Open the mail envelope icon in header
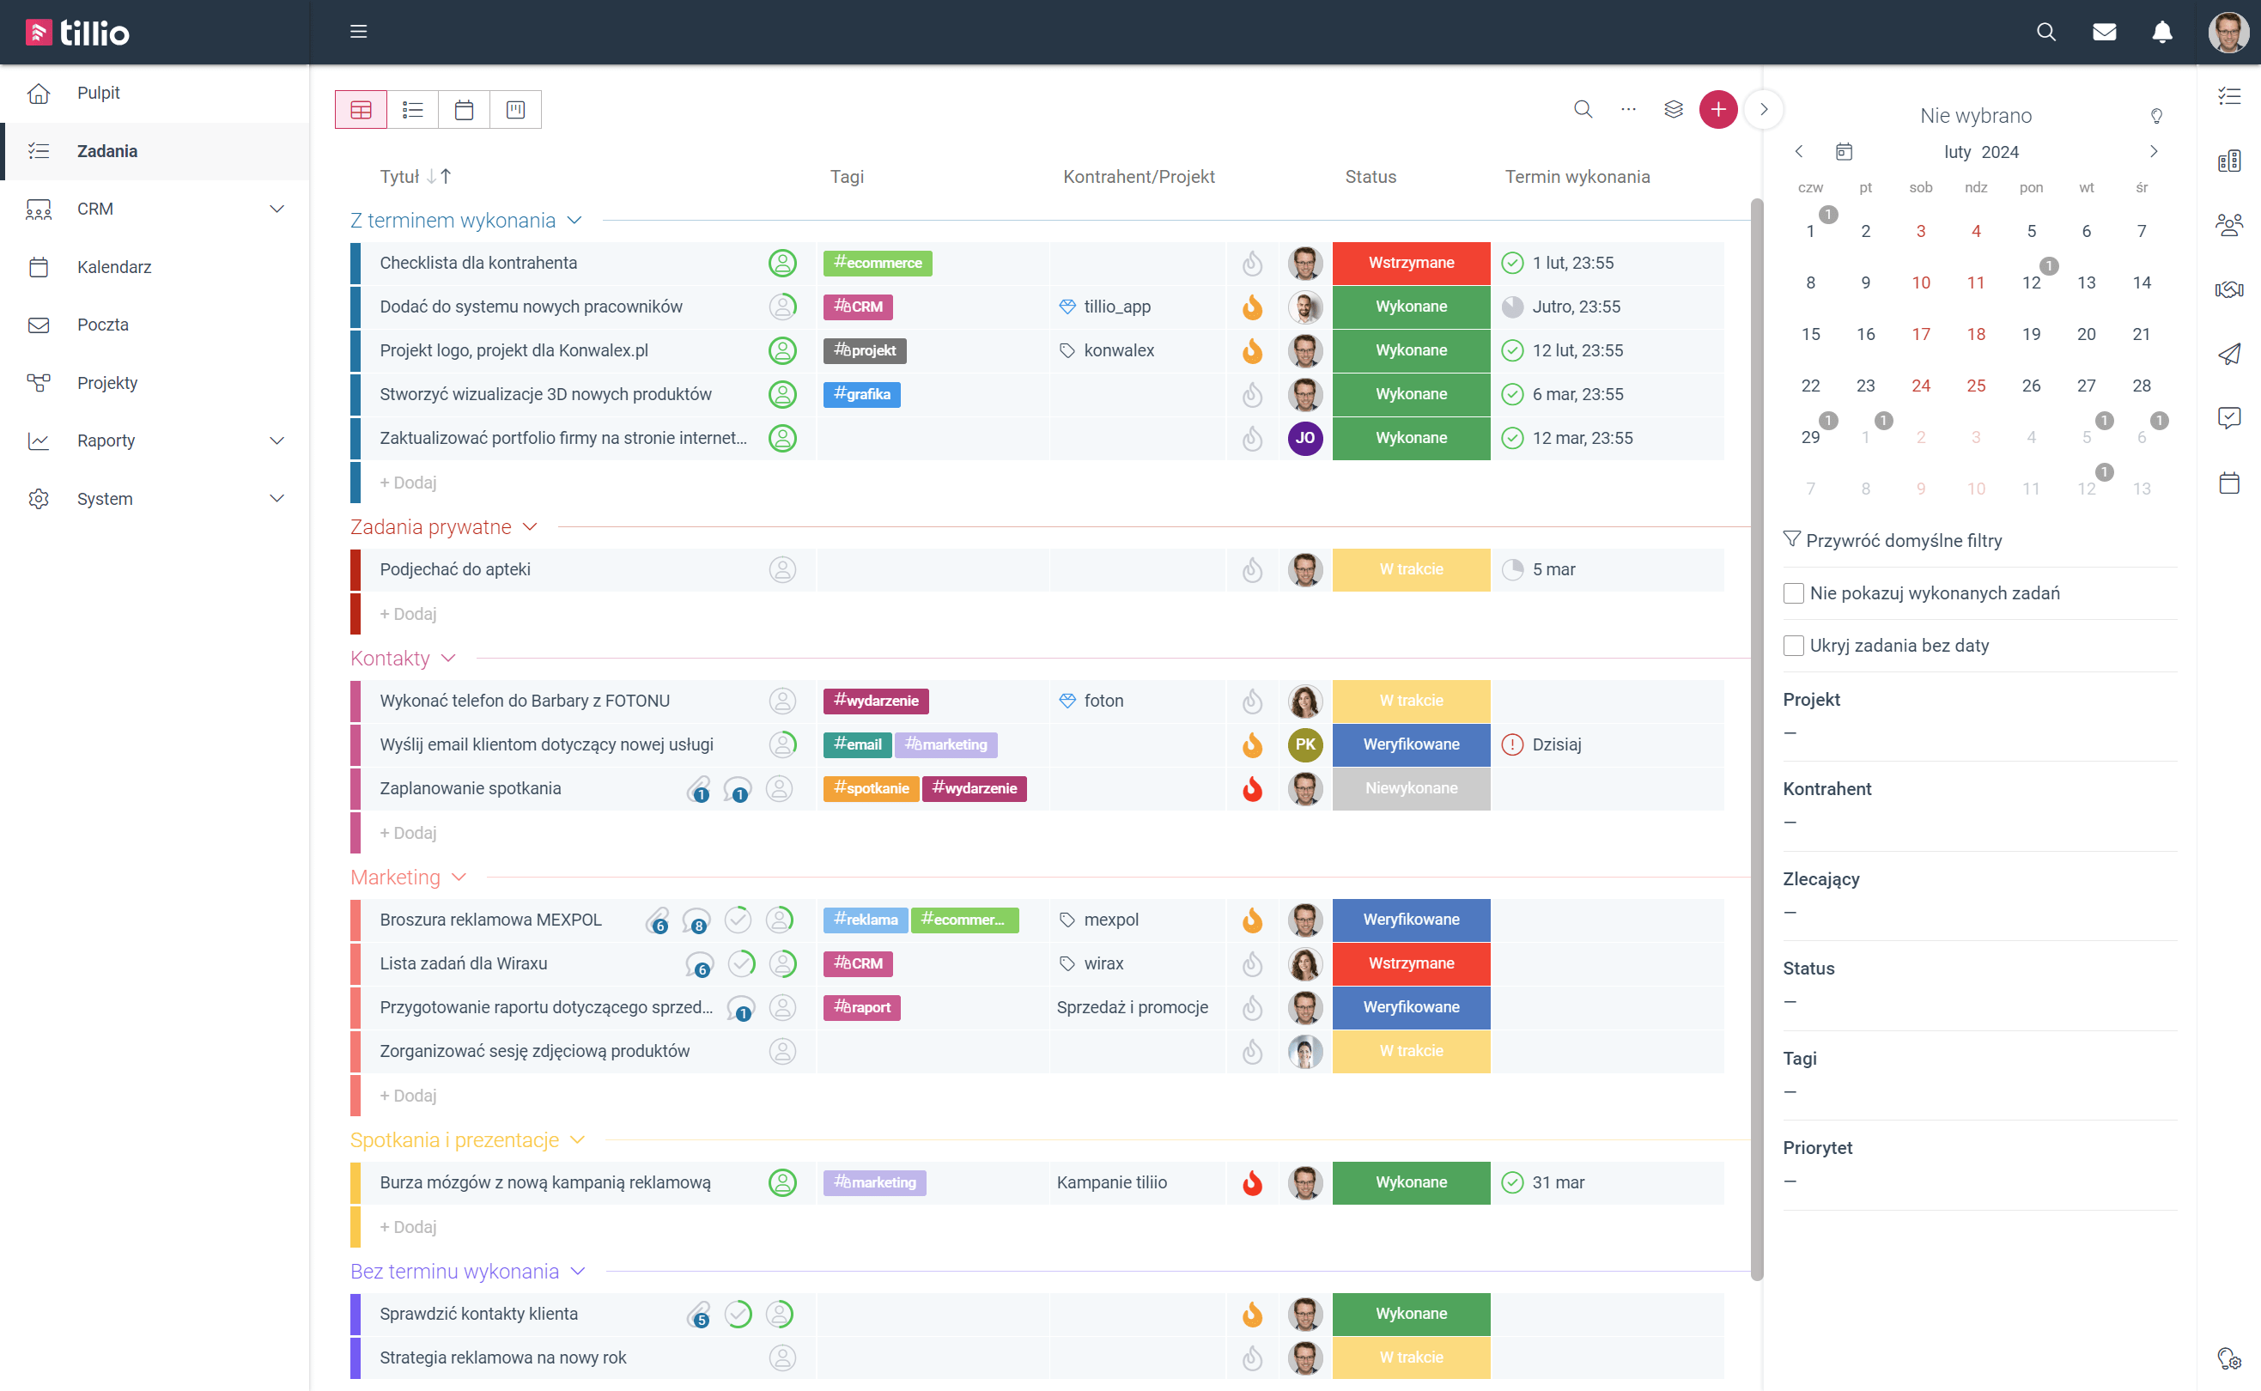Image resolution: width=2261 pixels, height=1391 pixels. coord(2105,33)
